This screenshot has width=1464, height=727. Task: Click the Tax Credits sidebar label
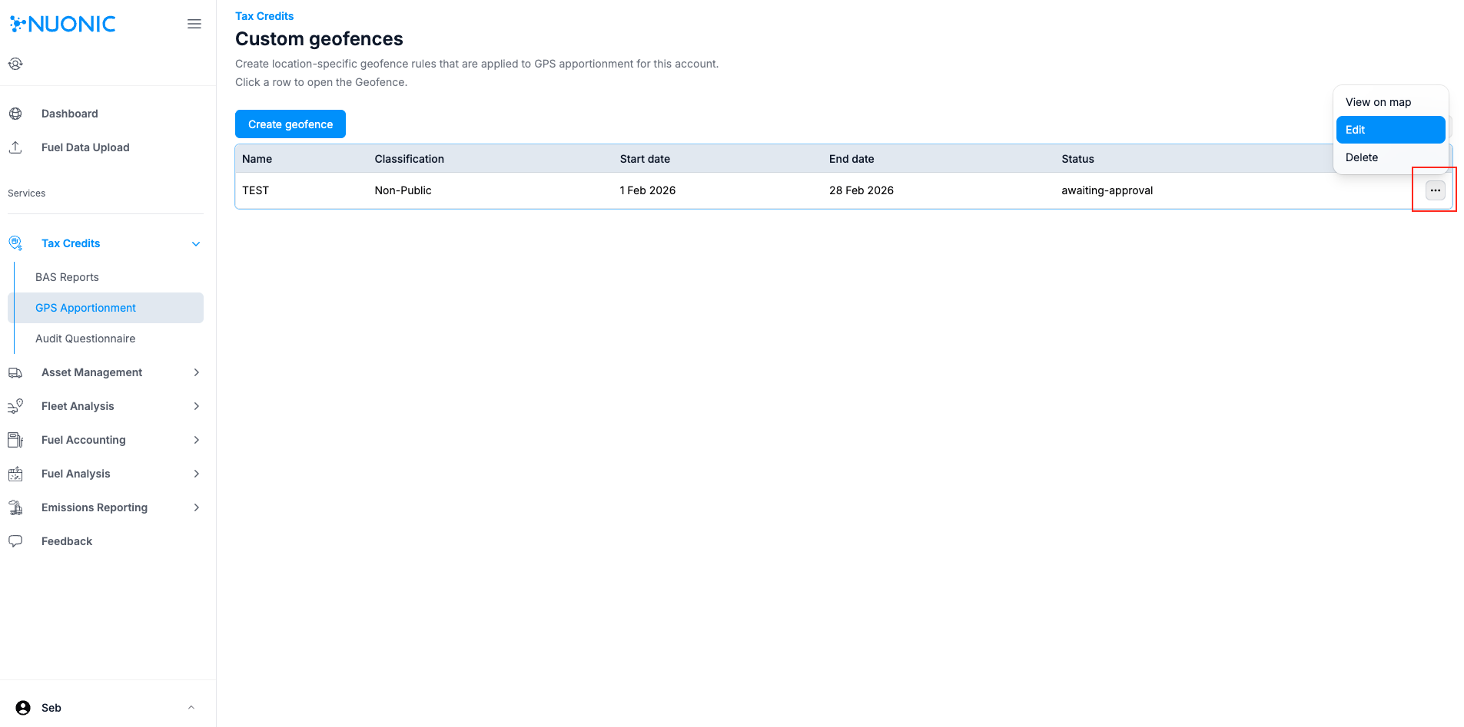tap(71, 243)
